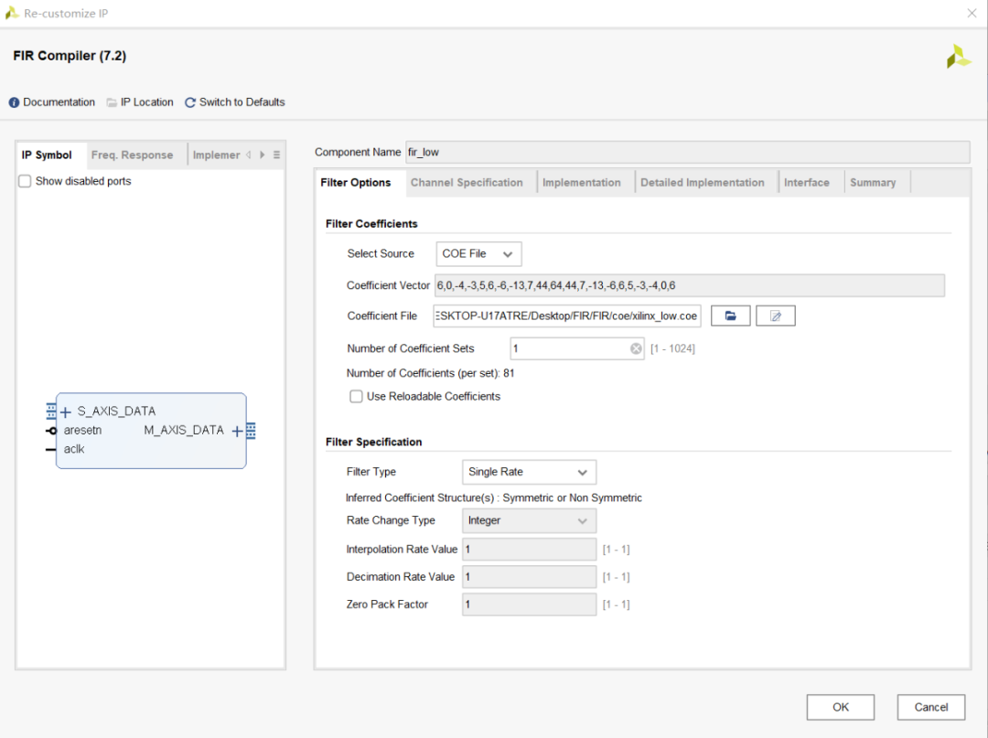988x738 pixels.
Task: Clear the Number of Coefficient Sets field
Action: (636, 348)
